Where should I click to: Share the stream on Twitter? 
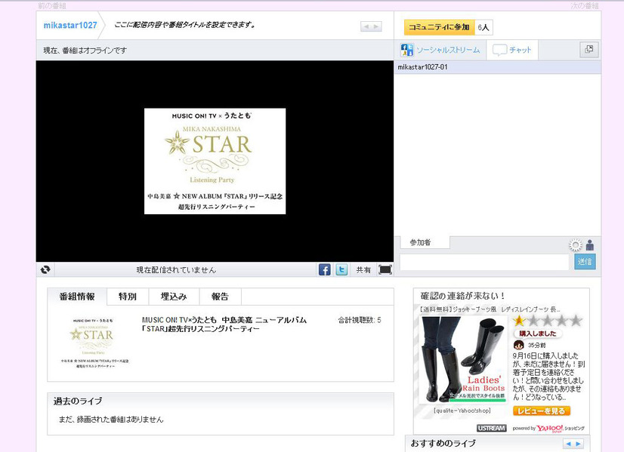pyautogui.click(x=341, y=269)
